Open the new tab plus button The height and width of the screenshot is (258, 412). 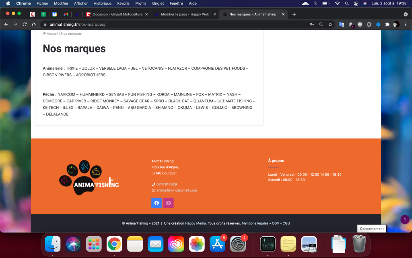click(294, 14)
